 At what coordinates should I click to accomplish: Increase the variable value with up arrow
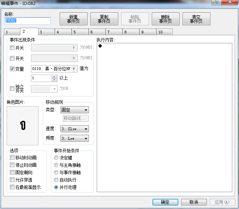(x=54, y=77)
